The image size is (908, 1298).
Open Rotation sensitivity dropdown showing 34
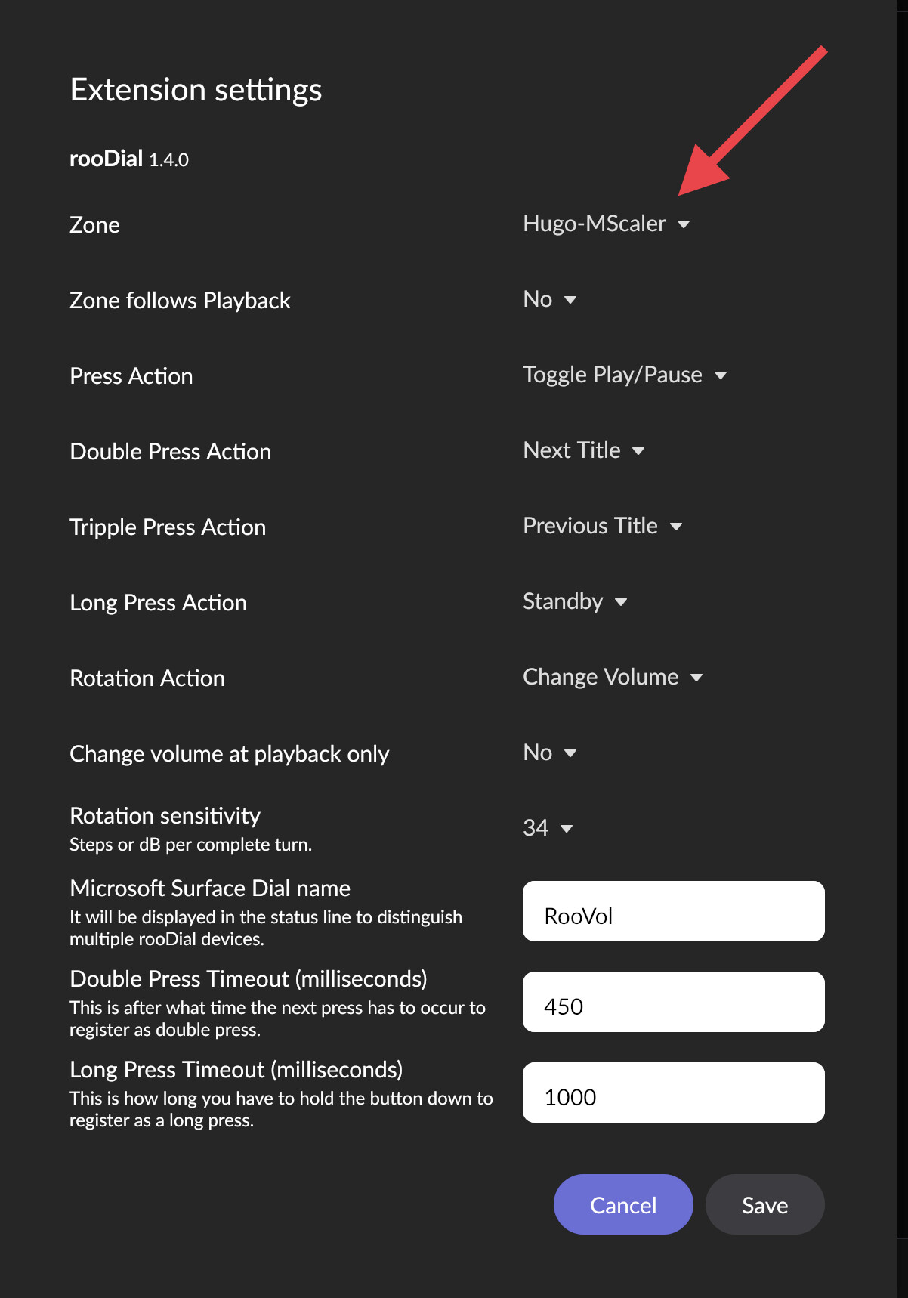tap(548, 828)
